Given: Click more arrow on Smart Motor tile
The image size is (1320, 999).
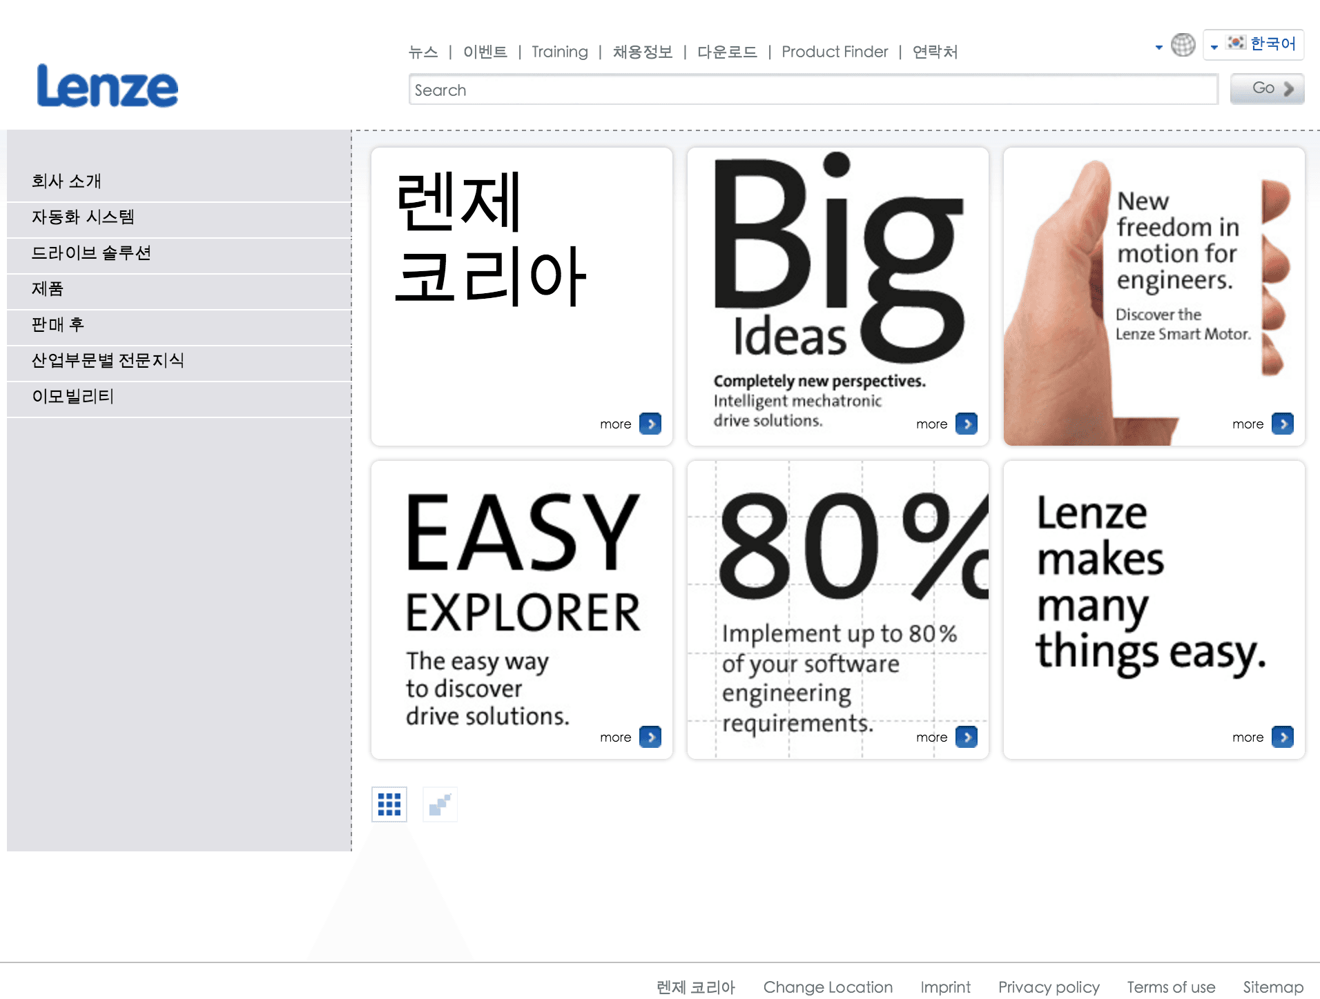Looking at the screenshot, I should coord(1283,424).
